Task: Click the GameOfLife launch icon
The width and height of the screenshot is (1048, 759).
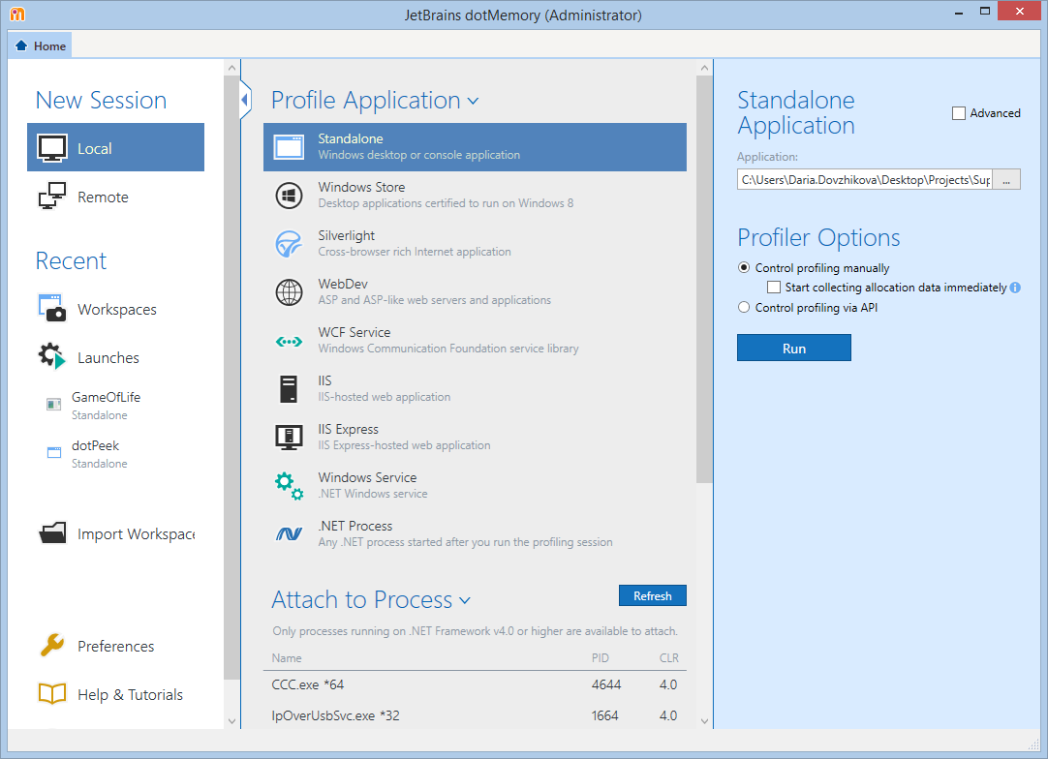Action: [x=53, y=405]
